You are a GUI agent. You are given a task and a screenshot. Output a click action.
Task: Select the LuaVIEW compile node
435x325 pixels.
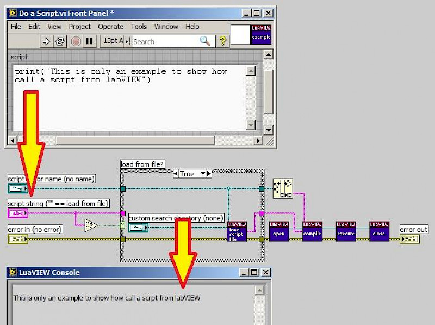pyautogui.click(x=312, y=230)
